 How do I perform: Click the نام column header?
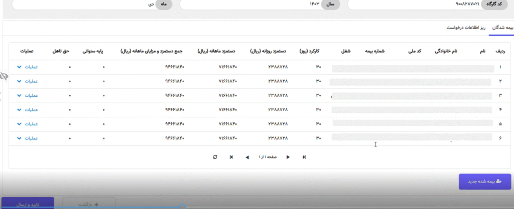[x=482, y=51]
